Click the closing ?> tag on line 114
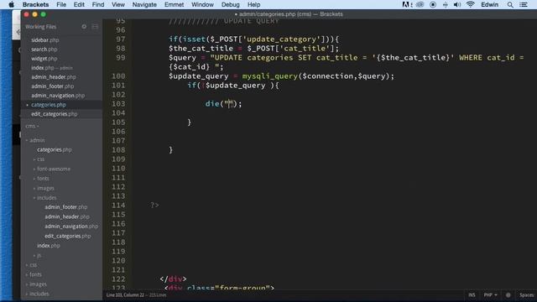This screenshot has width=537, height=302. click(x=154, y=205)
